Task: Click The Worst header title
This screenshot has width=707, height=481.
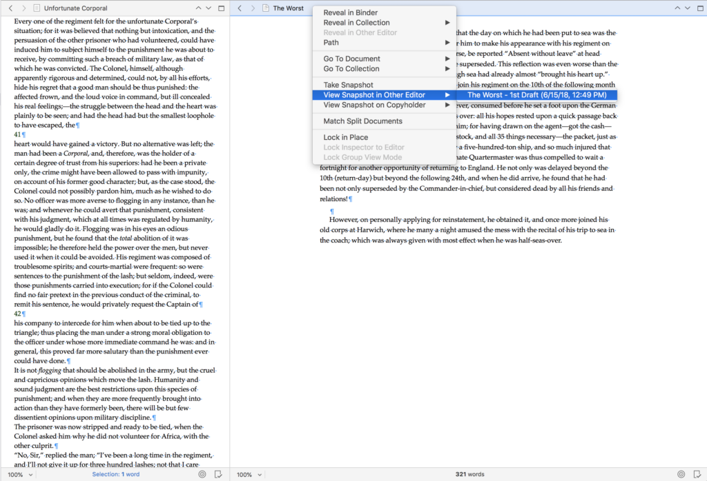Action: [288, 8]
